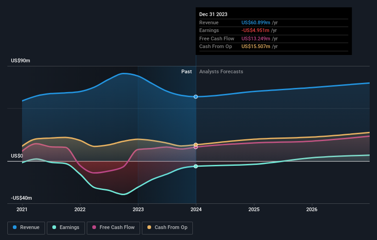Click the US$15.507m cash from op value
This screenshot has width=377, height=240.
tap(256, 47)
